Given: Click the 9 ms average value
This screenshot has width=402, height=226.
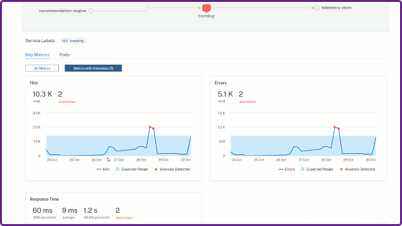Looking at the screenshot, I should coord(70,210).
